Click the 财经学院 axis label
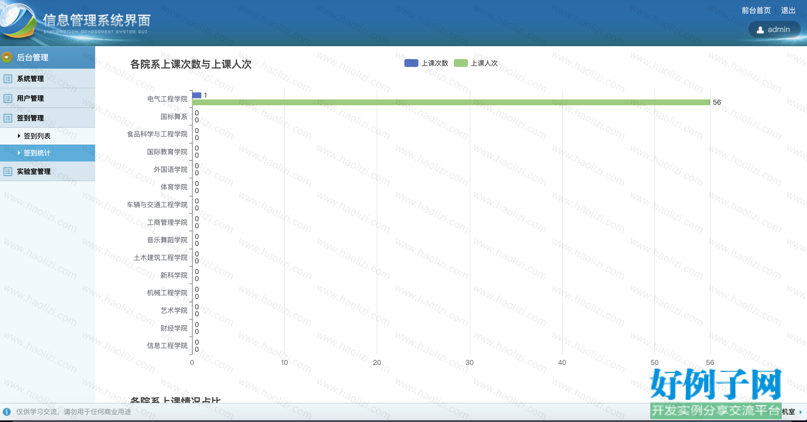 pos(174,328)
